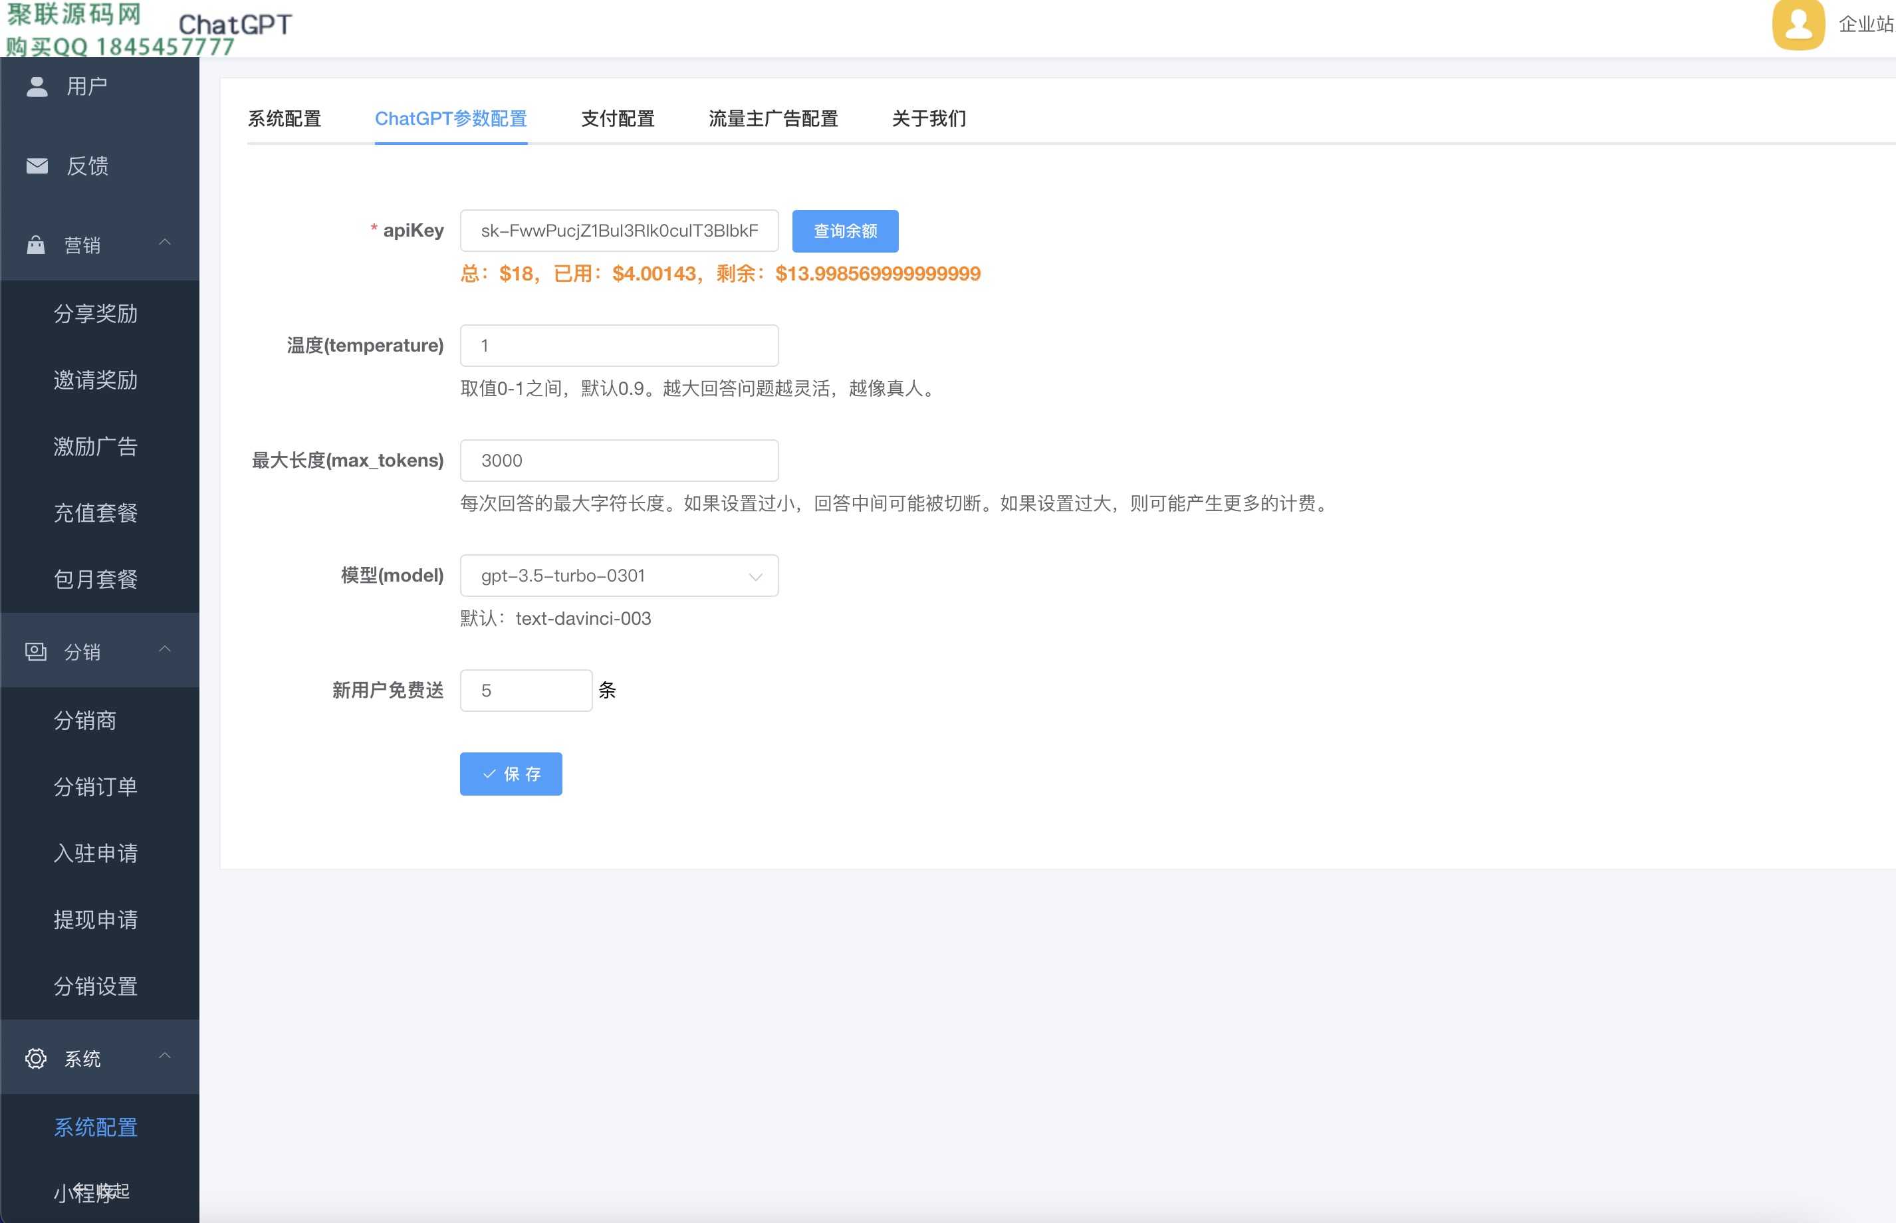Click the 默认：text-davinci-003 hint text
Viewport: 1896px width, 1223px height.
[x=556, y=619]
